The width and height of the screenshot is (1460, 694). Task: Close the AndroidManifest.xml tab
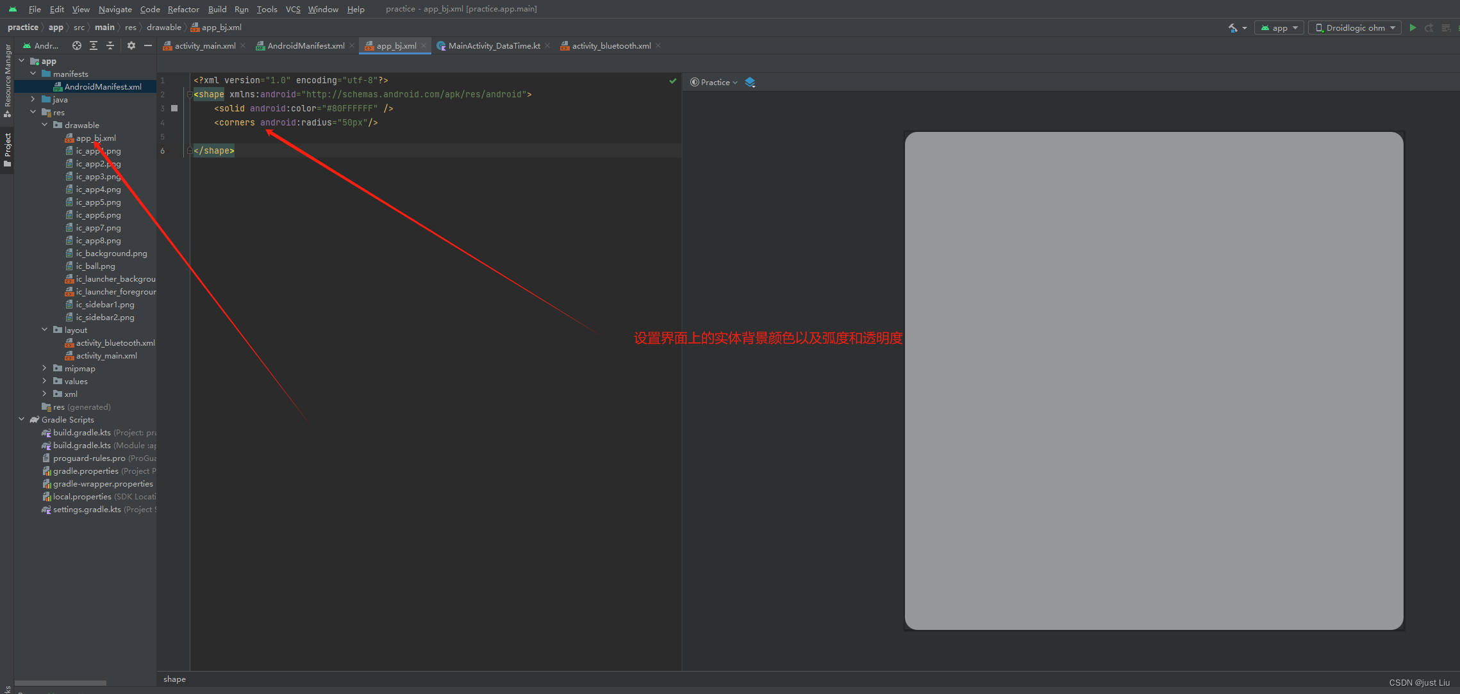point(352,45)
